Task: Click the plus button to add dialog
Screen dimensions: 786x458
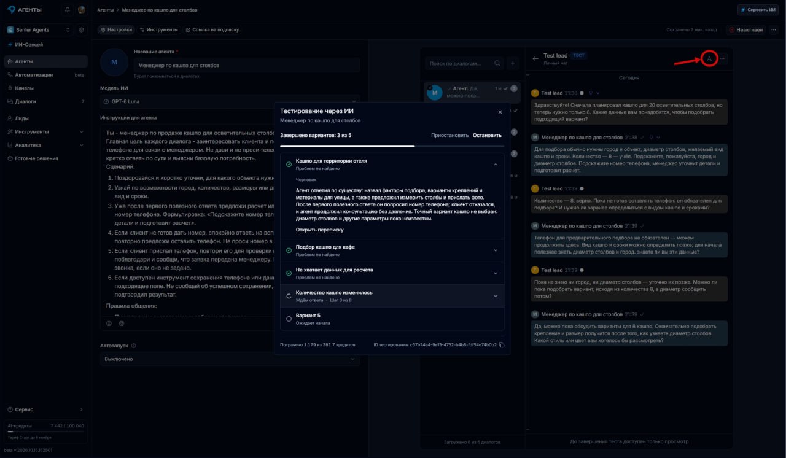Action: (x=513, y=63)
